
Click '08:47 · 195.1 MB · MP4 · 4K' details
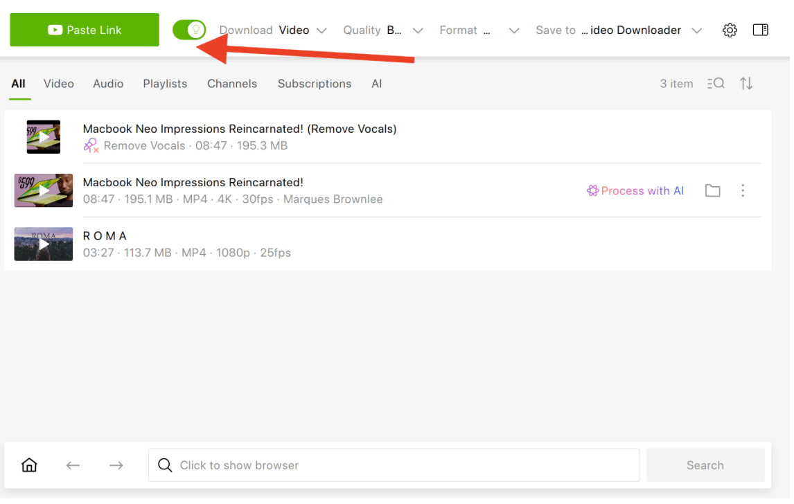[x=157, y=199]
